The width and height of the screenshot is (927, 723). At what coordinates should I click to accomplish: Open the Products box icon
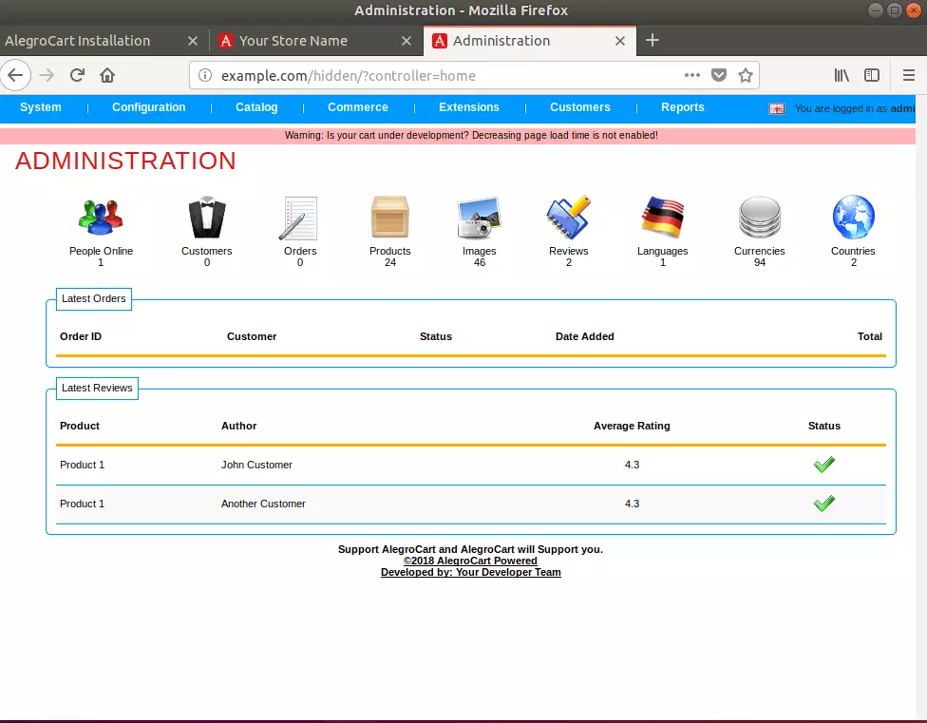coord(389,217)
